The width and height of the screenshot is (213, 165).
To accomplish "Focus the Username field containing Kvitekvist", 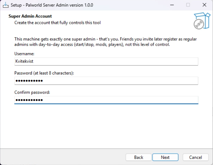I will pos(106,61).
